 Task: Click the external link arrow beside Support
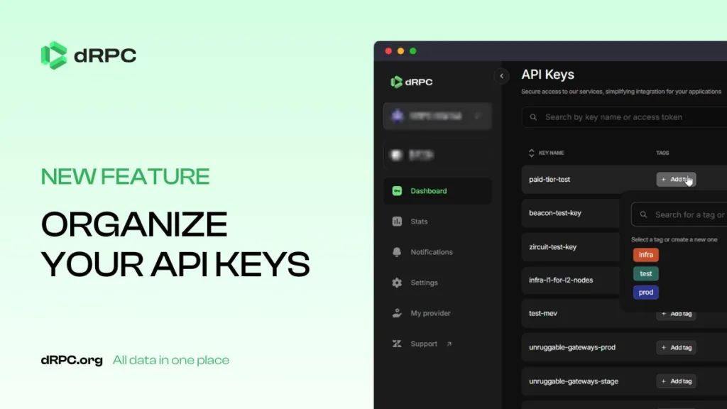(449, 344)
